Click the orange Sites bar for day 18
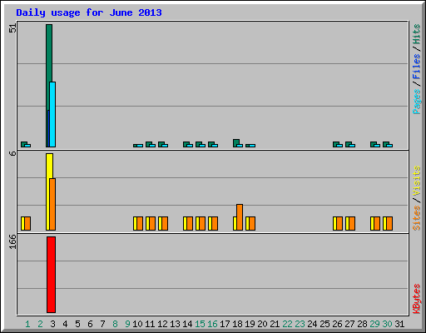This screenshot has width=426, height=333. point(240,217)
